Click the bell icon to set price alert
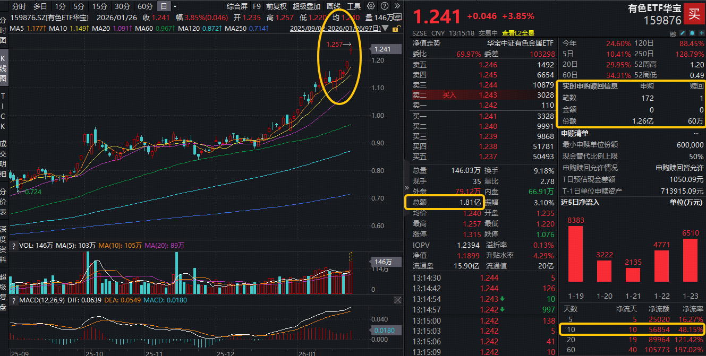This screenshot has height=356, width=706. coord(692,33)
